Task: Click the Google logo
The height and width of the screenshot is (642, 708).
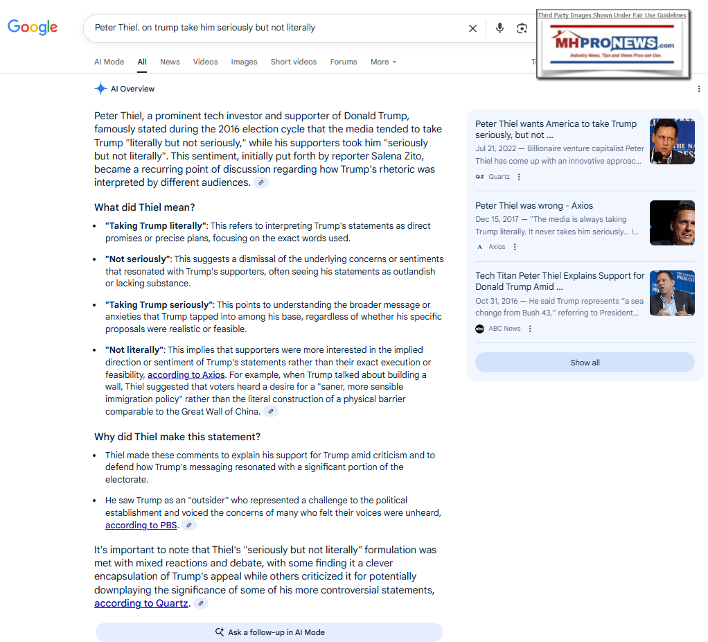Action: [33, 27]
